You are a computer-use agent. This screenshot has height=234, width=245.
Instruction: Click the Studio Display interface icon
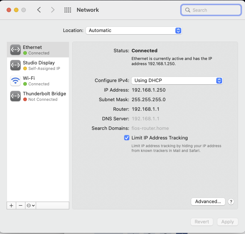[x=15, y=65]
